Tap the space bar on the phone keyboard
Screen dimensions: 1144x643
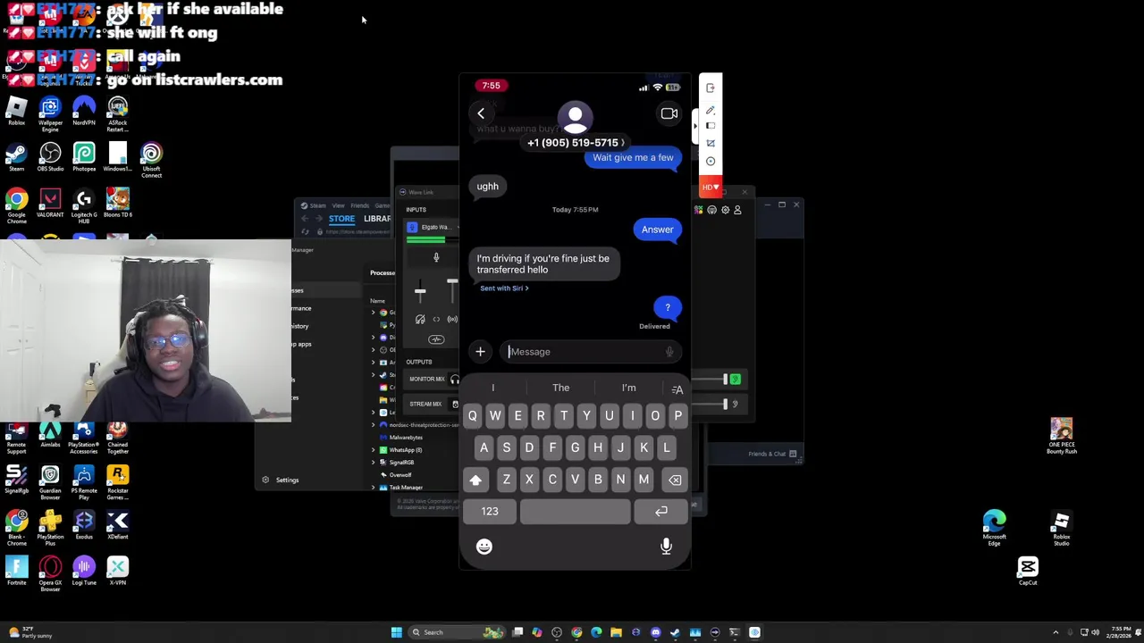[575, 512]
